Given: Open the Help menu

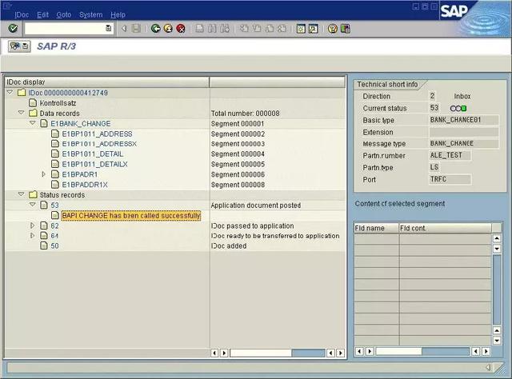Looking at the screenshot, I should pos(118,14).
